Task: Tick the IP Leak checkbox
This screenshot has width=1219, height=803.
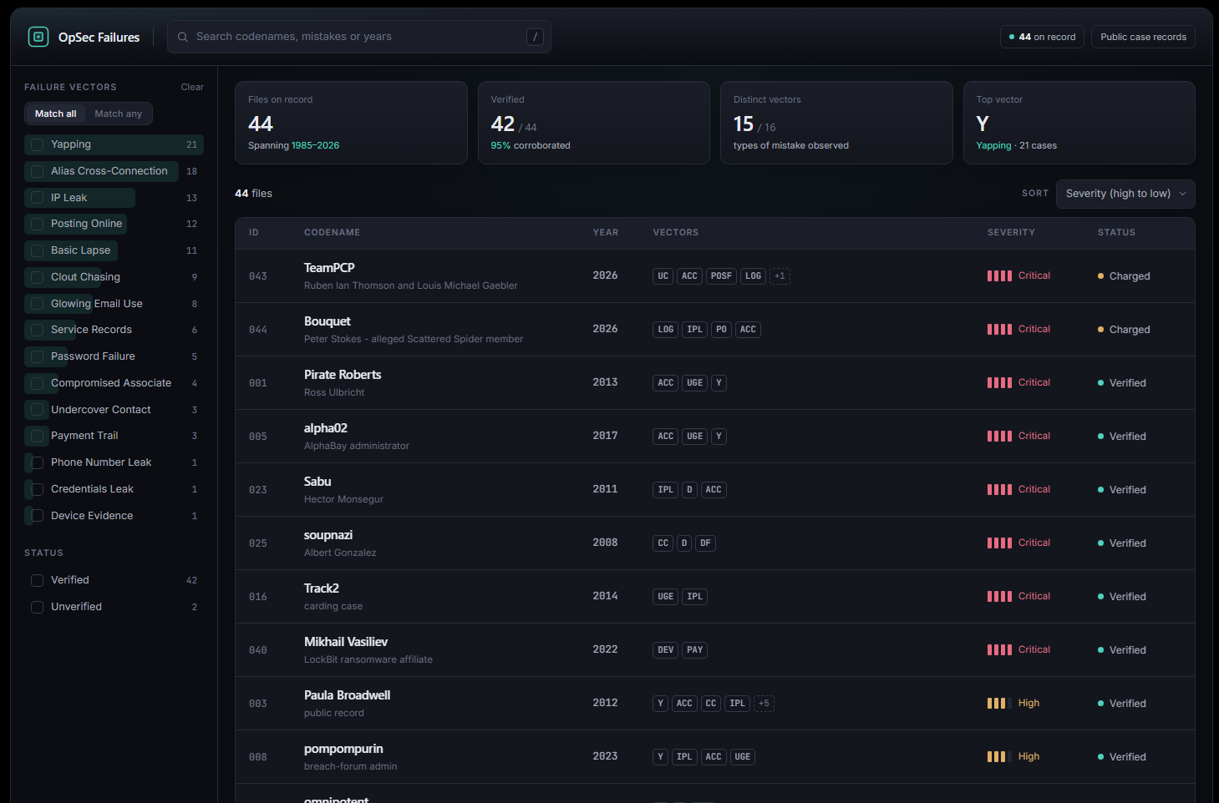Action: 38,198
